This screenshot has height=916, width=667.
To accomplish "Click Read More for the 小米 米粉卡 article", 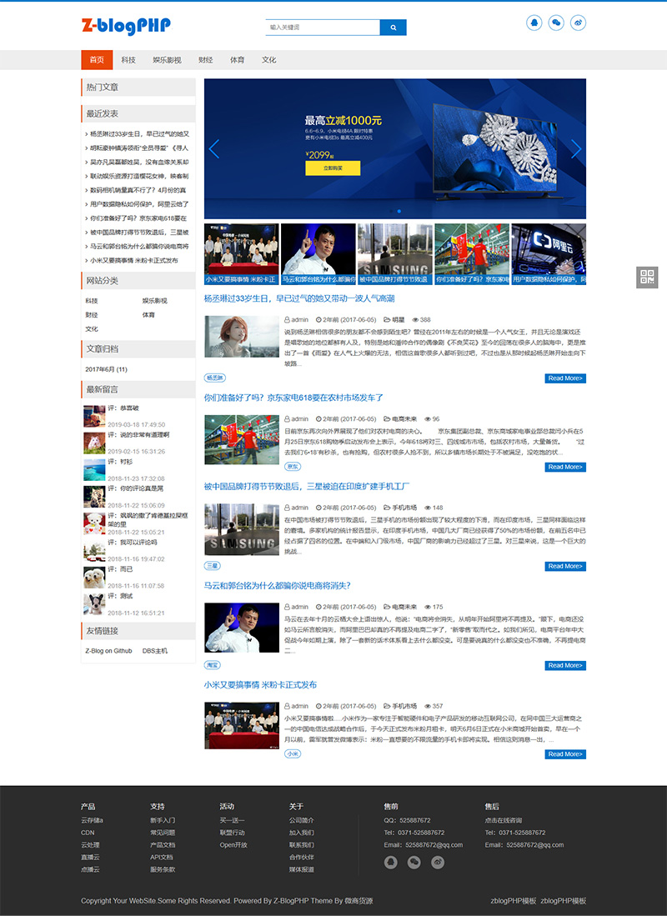I will (565, 755).
